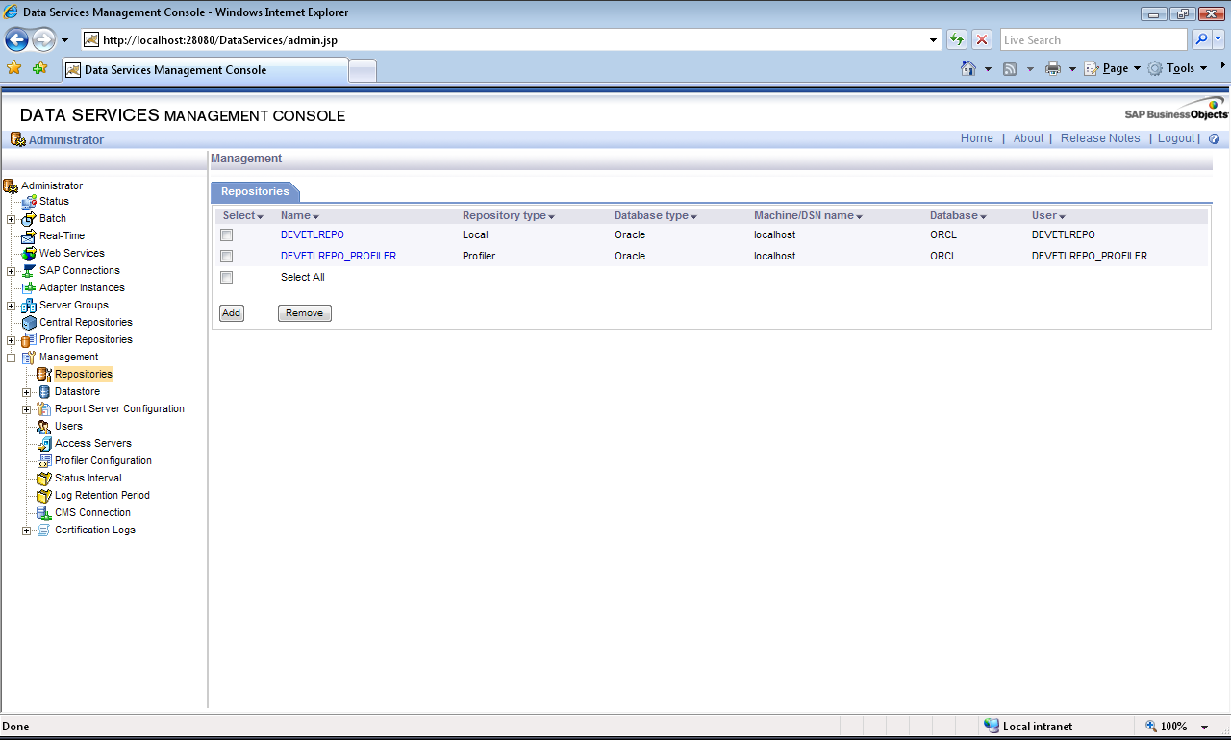Click the Release Notes link
This screenshot has width=1231, height=740.
click(1100, 139)
